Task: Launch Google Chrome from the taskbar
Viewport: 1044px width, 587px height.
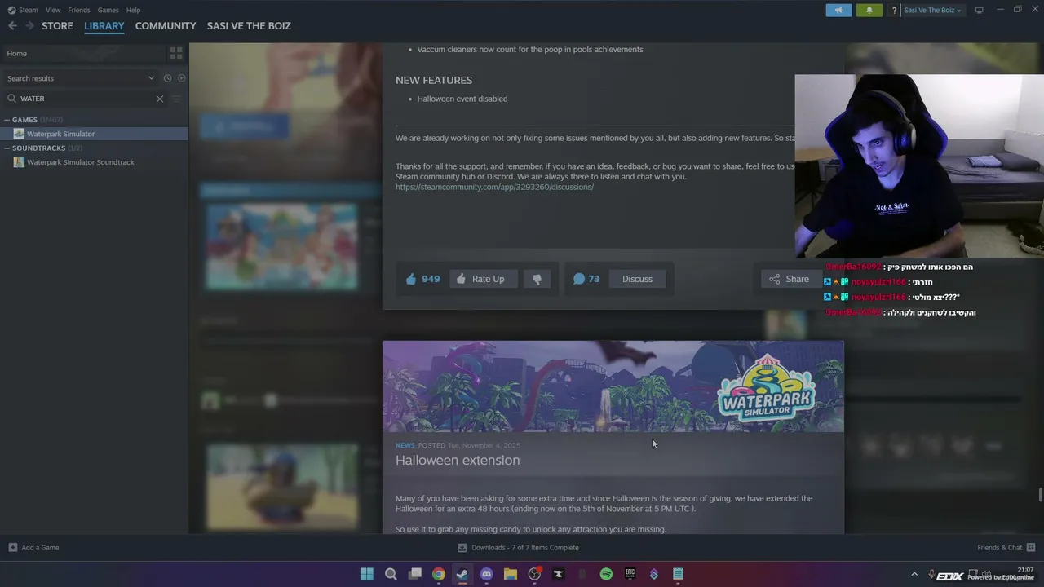Action: click(439, 574)
